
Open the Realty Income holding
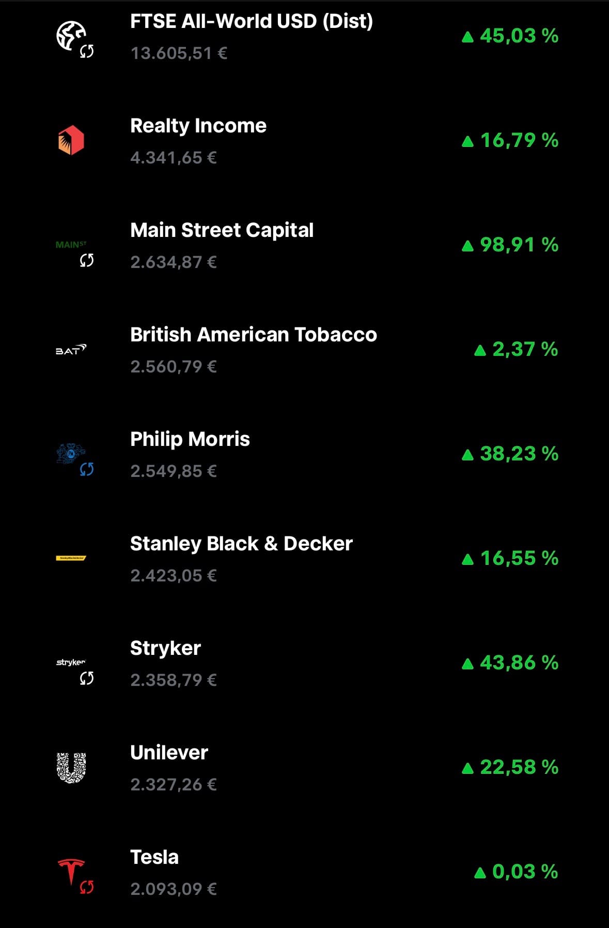tap(304, 141)
